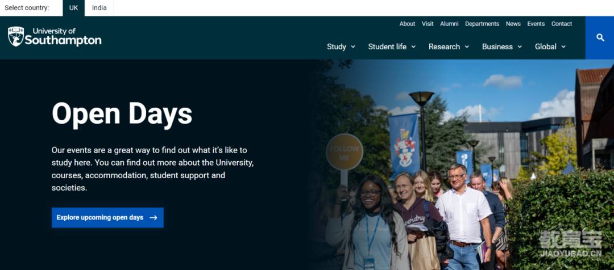
Task: Click the Open Days heading
Action: point(122,113)
